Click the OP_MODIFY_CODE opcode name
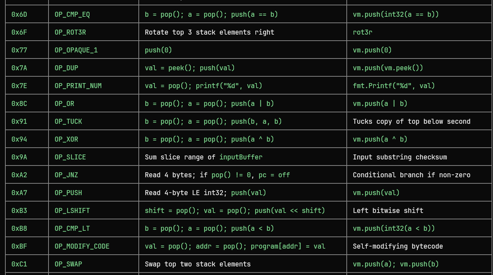Screen dimensions: 493x275 coord(82,246)
